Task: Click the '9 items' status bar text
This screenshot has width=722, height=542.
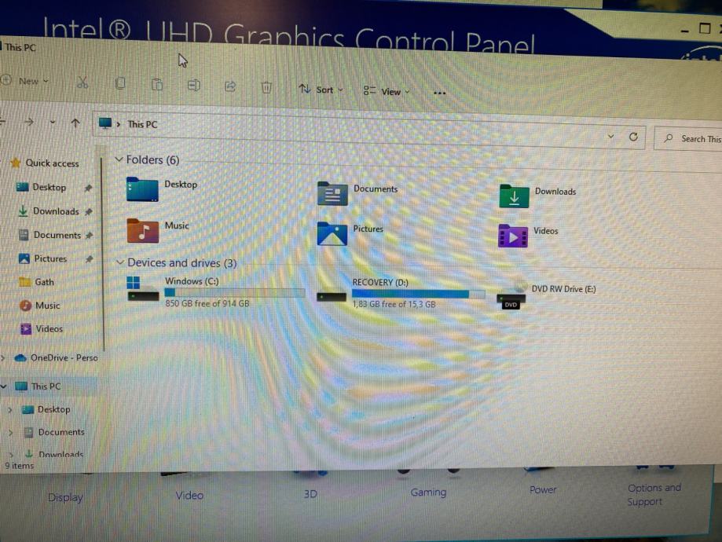Action: [20, 466]
